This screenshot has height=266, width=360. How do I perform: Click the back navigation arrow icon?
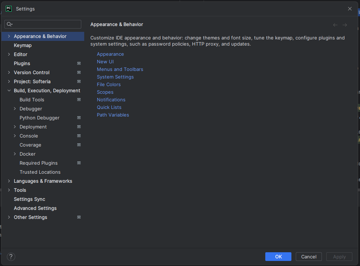pos(335,25)
